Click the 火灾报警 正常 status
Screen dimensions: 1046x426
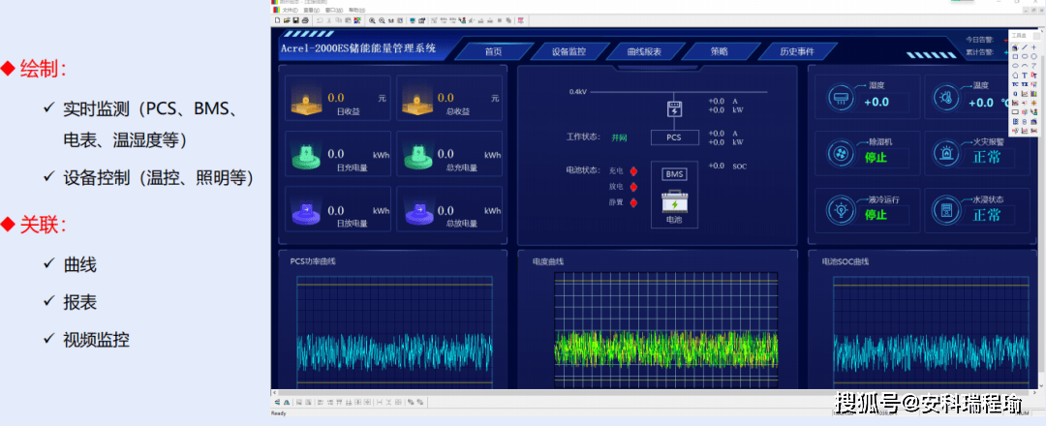click(x=986, y=158)
